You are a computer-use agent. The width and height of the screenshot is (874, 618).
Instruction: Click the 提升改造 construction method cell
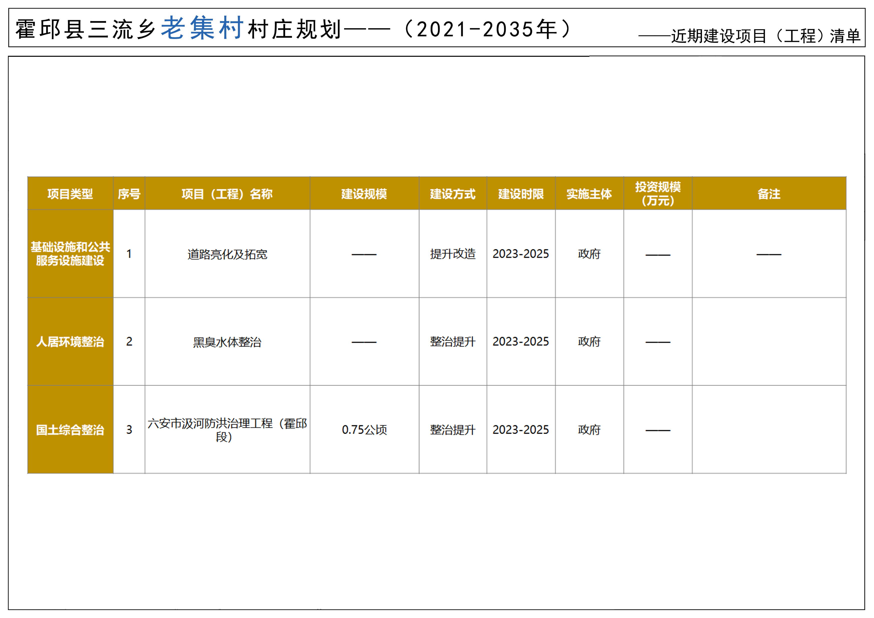click(x=453, y=254)
